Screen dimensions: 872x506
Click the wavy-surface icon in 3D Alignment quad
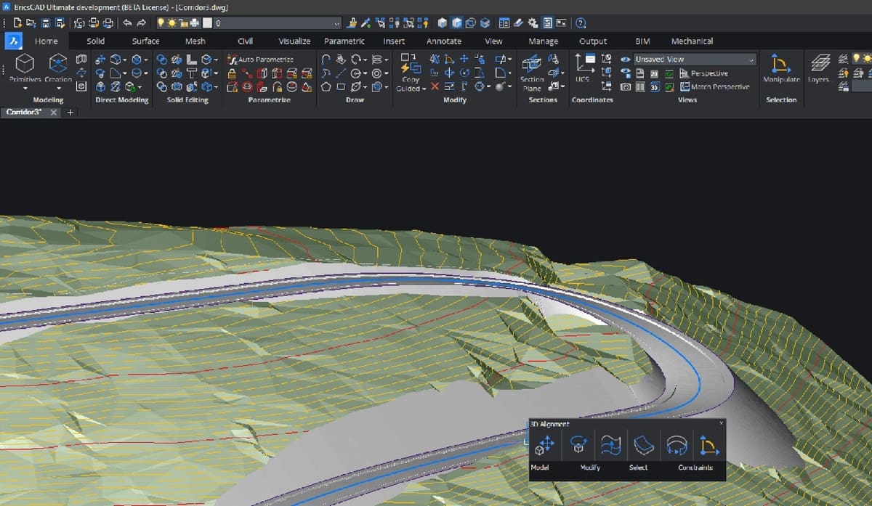tap(610, 444)
